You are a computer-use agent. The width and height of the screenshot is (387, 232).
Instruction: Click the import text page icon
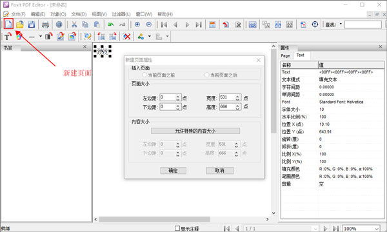[x=303, y=24]
